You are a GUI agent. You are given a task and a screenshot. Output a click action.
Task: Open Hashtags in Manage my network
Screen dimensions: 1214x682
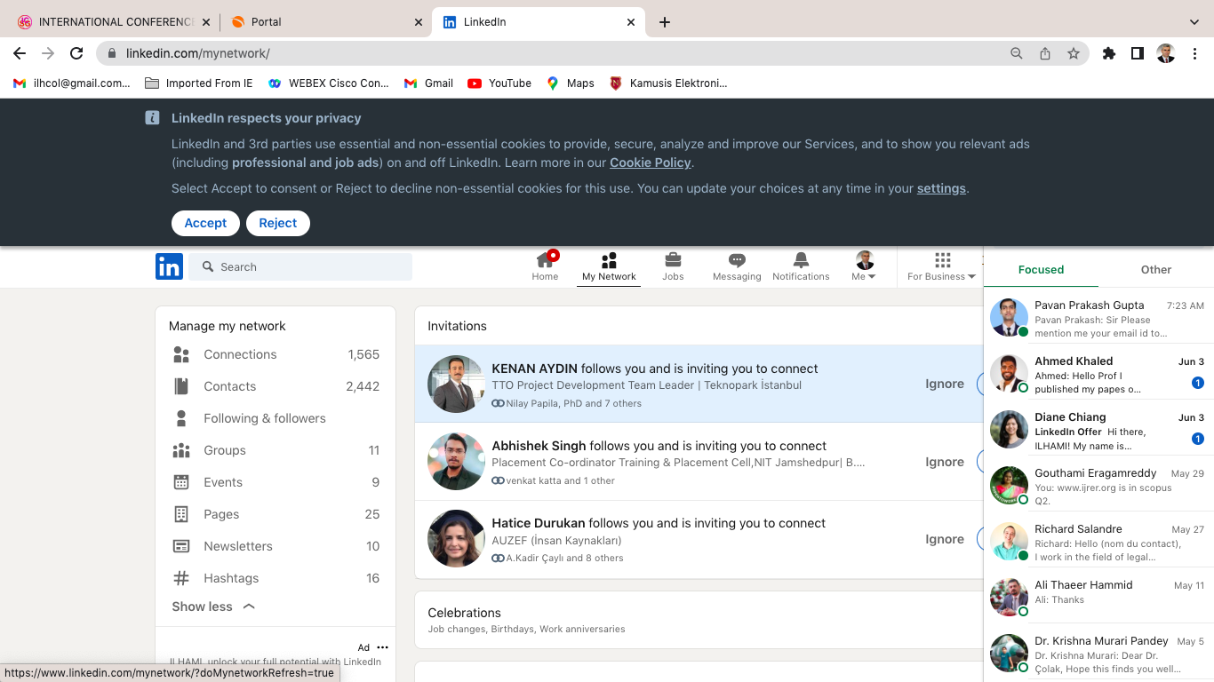pos(276,578)
